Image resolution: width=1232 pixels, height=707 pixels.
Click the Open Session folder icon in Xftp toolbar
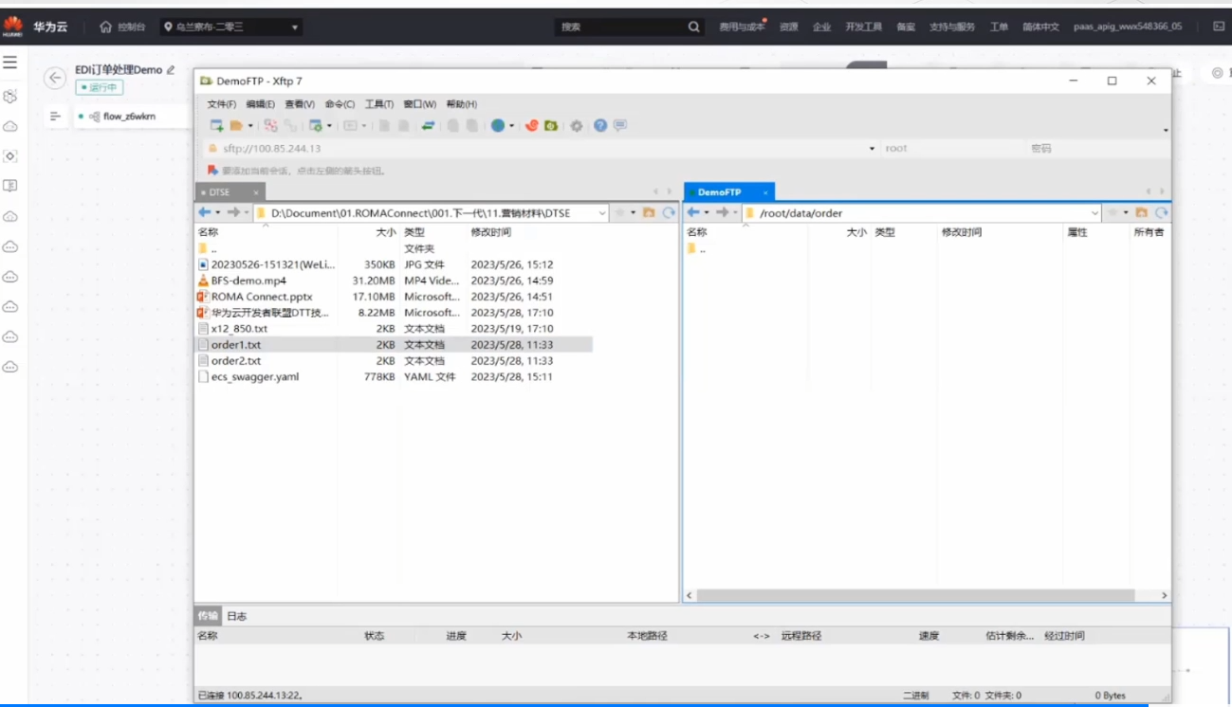click(x=236, y=125)
